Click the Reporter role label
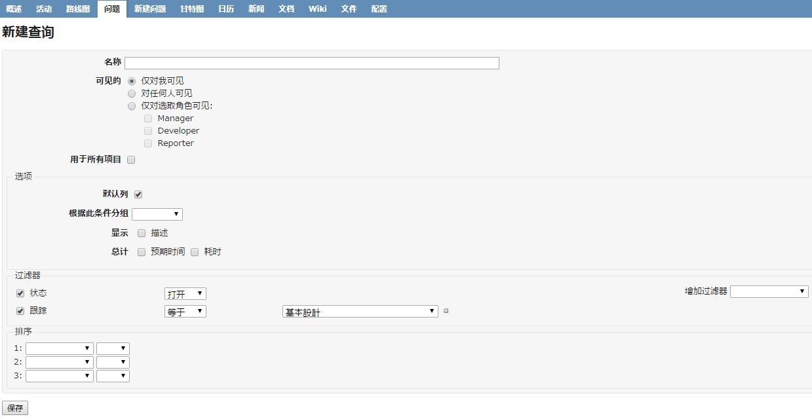Image resolution: width=812 pixels, height=419 pixels. click(x=176, y=143)
